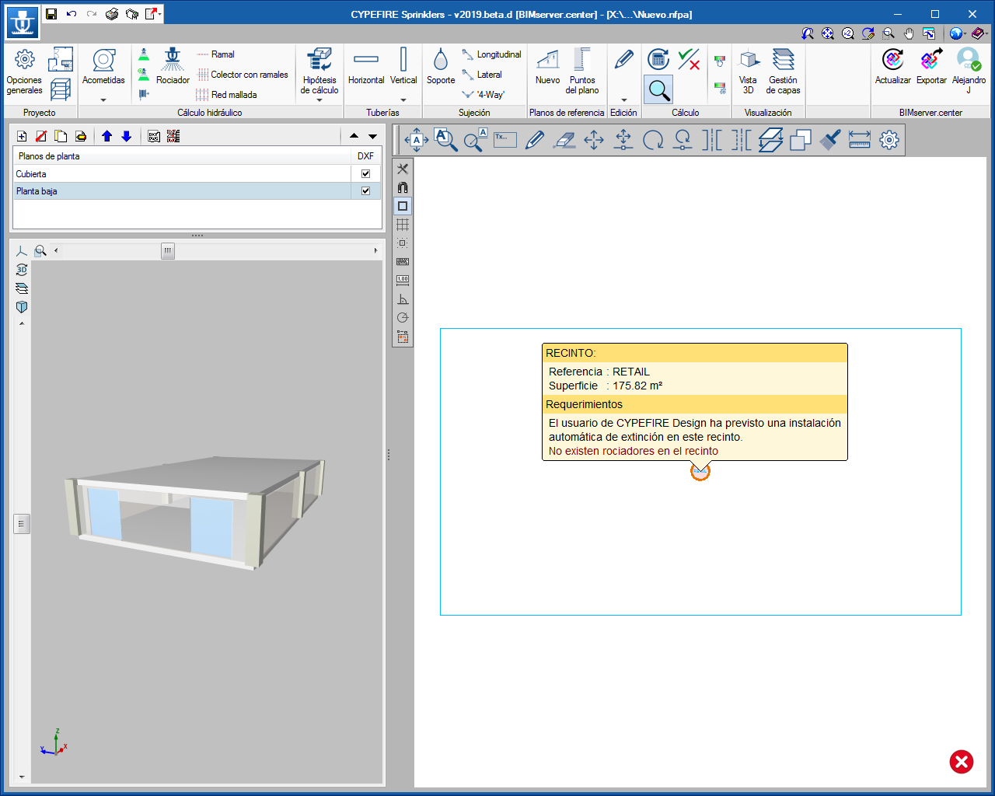Click the black down triangle in floor panel
This screenshot has height=796, width=995.
(372, 136)
